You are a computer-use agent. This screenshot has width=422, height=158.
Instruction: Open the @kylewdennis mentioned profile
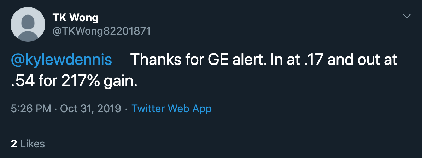pos(61,60)
